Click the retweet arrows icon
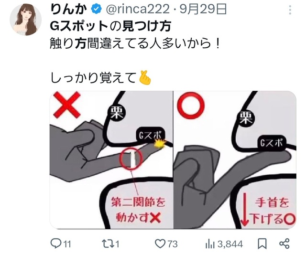 [x=108, y=244]
